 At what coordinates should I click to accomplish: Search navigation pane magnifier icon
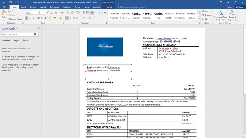point(35,34)
